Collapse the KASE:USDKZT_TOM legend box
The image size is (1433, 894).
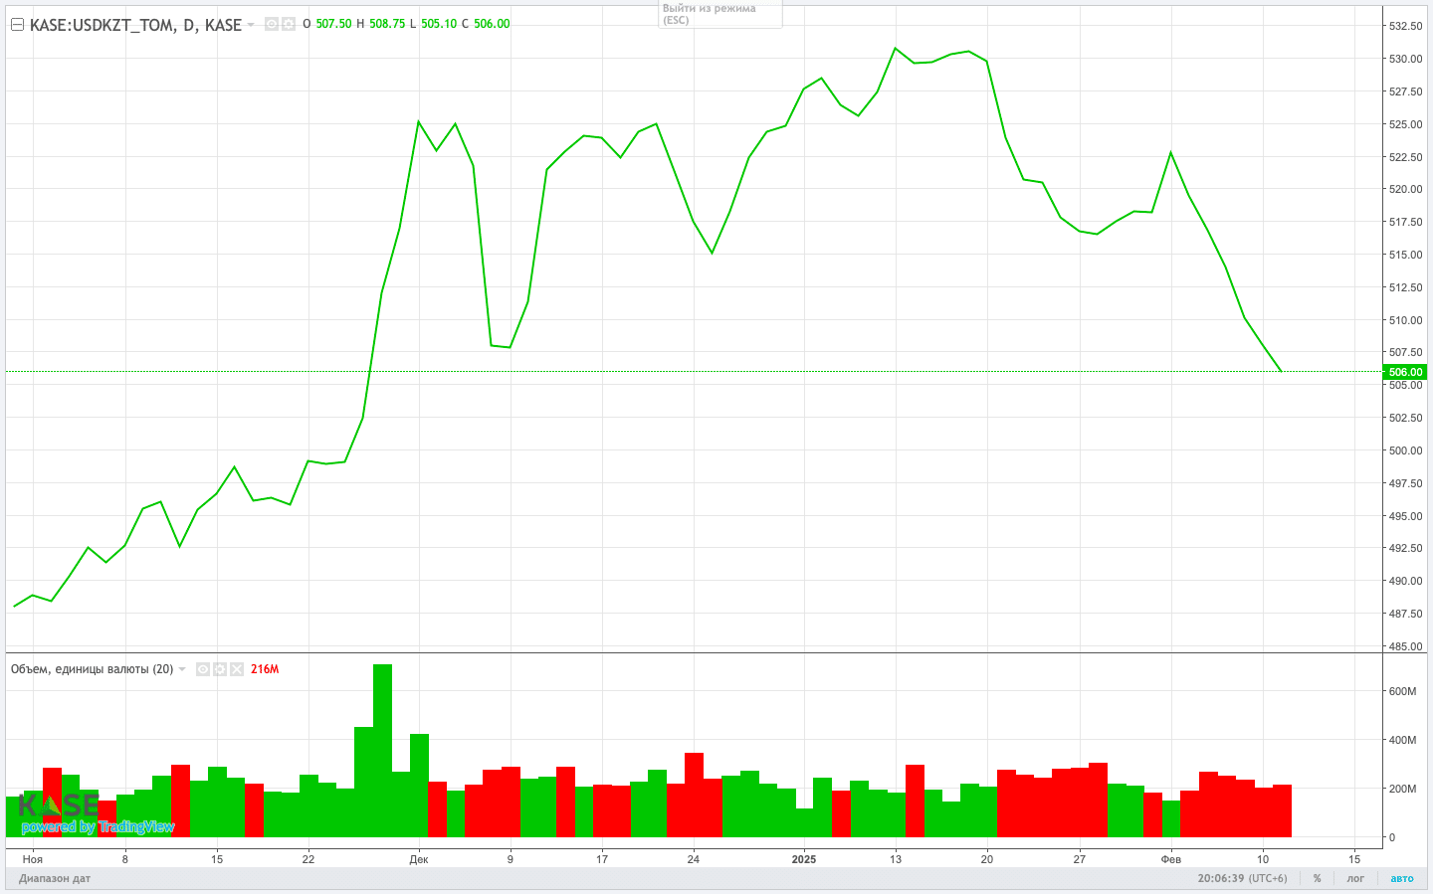click(x=17, y=24)
